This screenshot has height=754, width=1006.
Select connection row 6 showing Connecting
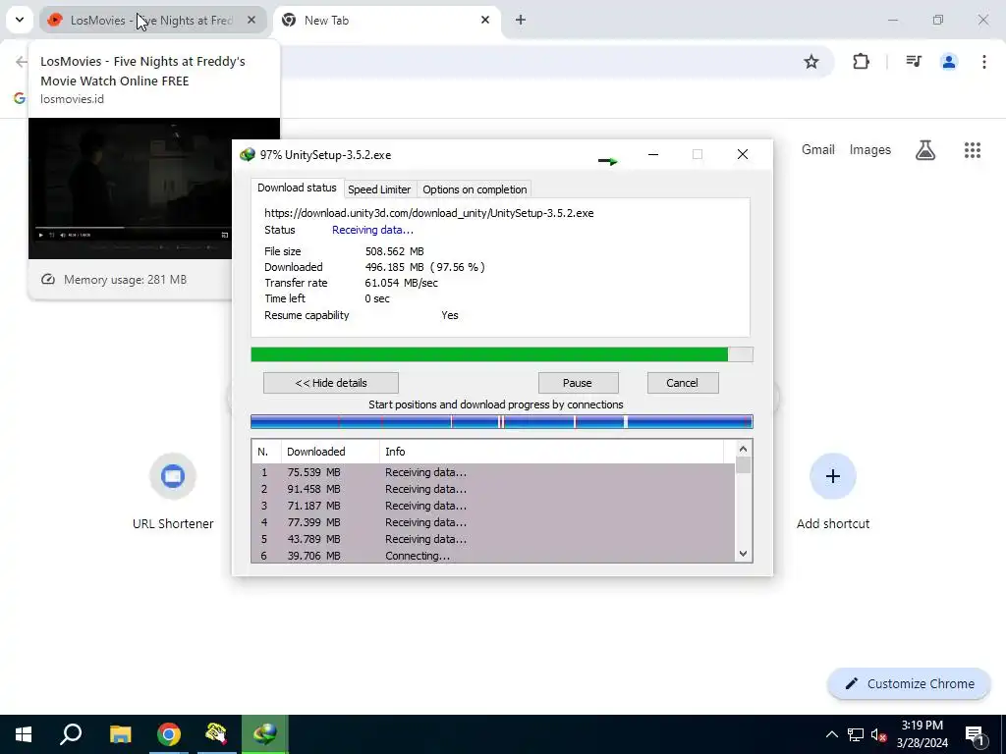(x=493, y=556)
